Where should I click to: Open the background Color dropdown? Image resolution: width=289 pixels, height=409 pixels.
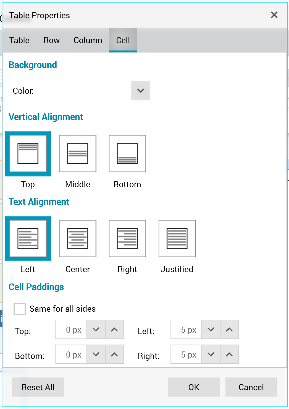(140, 90)
